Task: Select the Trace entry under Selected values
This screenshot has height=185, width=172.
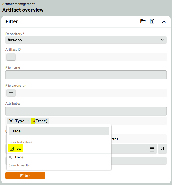Action: click(19, 157)
